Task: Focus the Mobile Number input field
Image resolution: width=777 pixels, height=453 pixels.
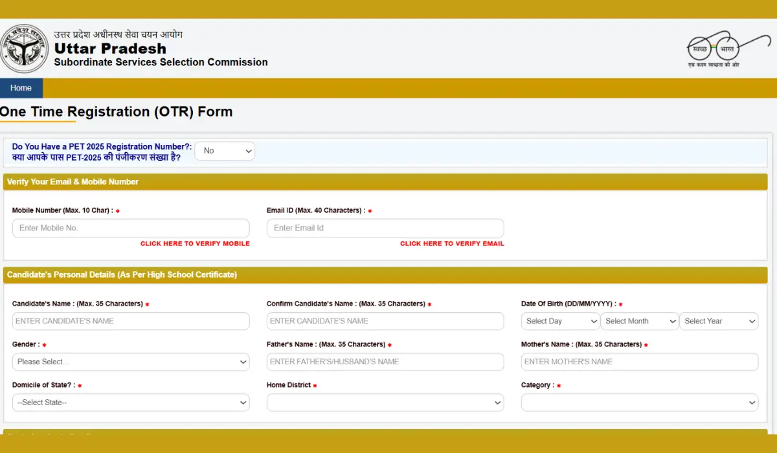Action: pos(131,228)
